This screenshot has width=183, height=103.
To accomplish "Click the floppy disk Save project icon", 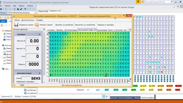I will click(16, 25).
